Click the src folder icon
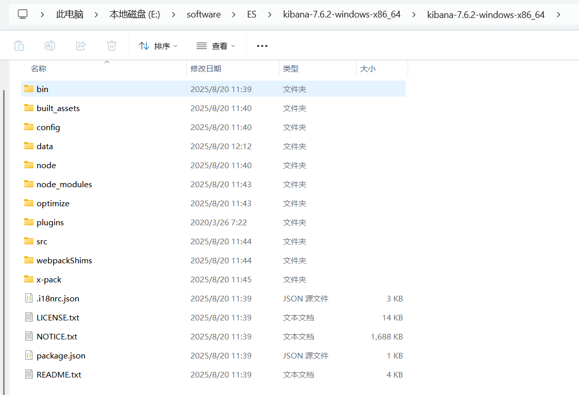The height and width of the screenshot is (395, 579). pyautogui.click(x=29, y=241)
